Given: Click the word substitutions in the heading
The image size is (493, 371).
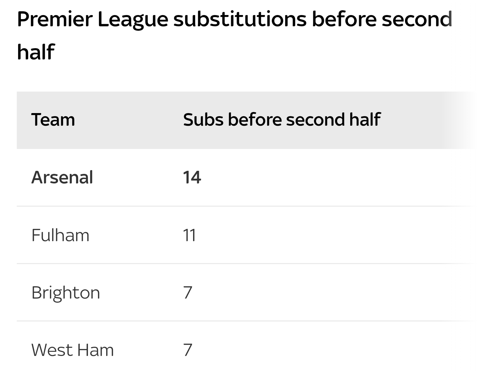Looking at the screenshot, I should (240, 19).
